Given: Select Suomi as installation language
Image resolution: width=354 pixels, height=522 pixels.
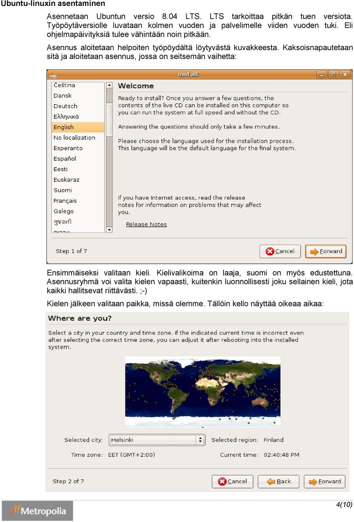Looking at the screenshot, I should [78, 190].
